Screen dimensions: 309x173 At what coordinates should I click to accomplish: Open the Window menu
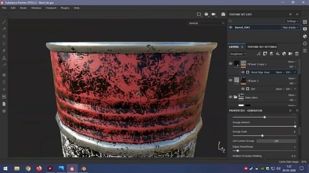[36, 8]
